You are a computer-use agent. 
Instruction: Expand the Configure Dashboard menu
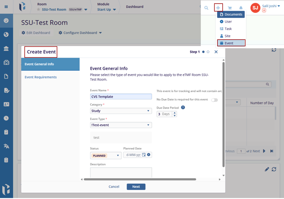coord(80,33)
